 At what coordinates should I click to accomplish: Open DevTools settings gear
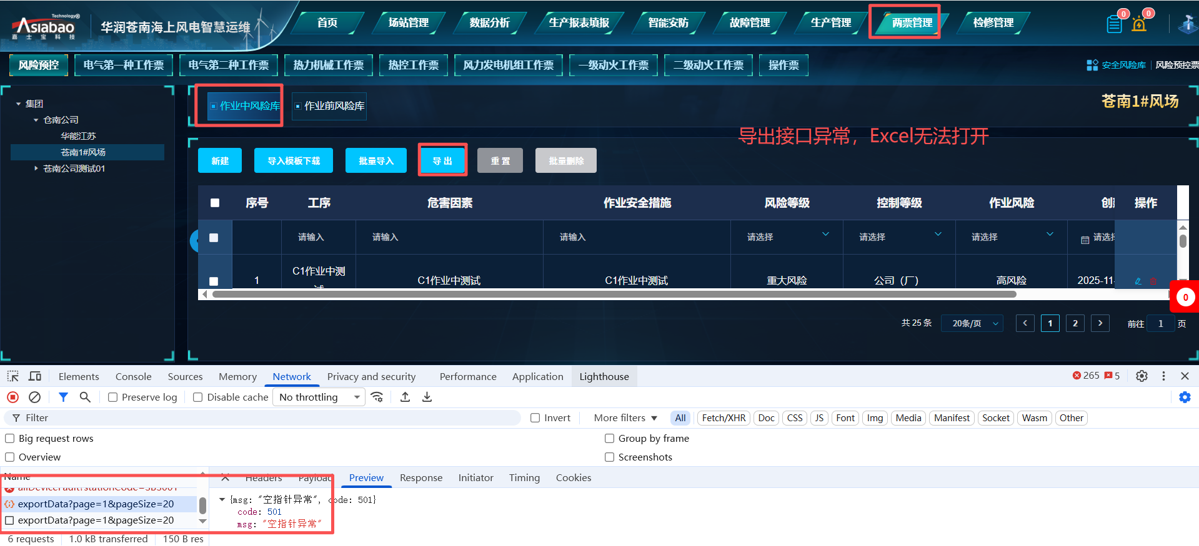click(1142, 376)
